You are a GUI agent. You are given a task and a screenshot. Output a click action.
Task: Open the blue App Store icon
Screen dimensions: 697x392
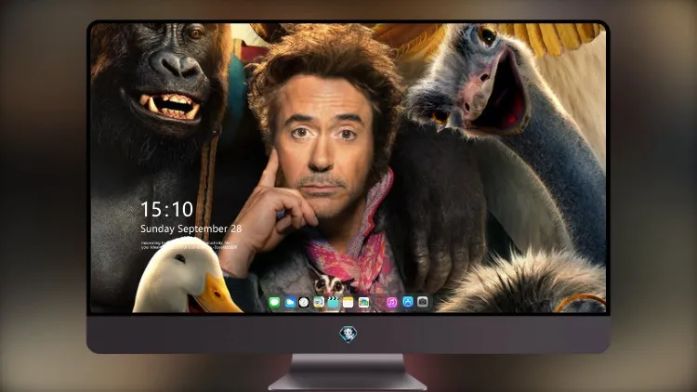click(408, 302)
